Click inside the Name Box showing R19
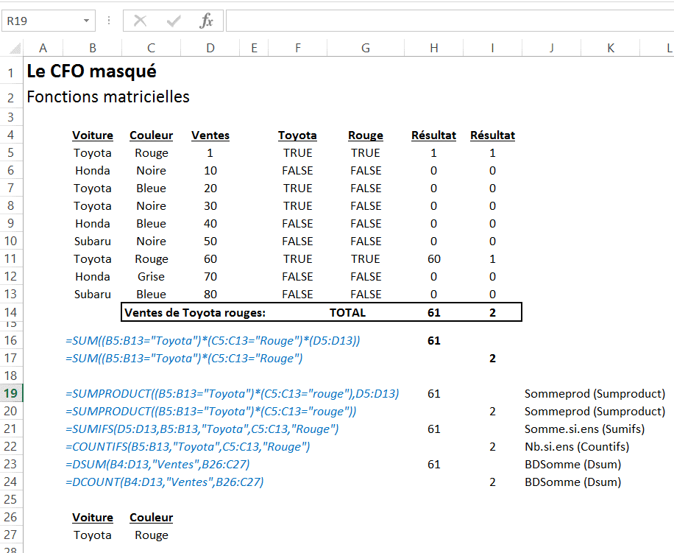 [40, 21]
